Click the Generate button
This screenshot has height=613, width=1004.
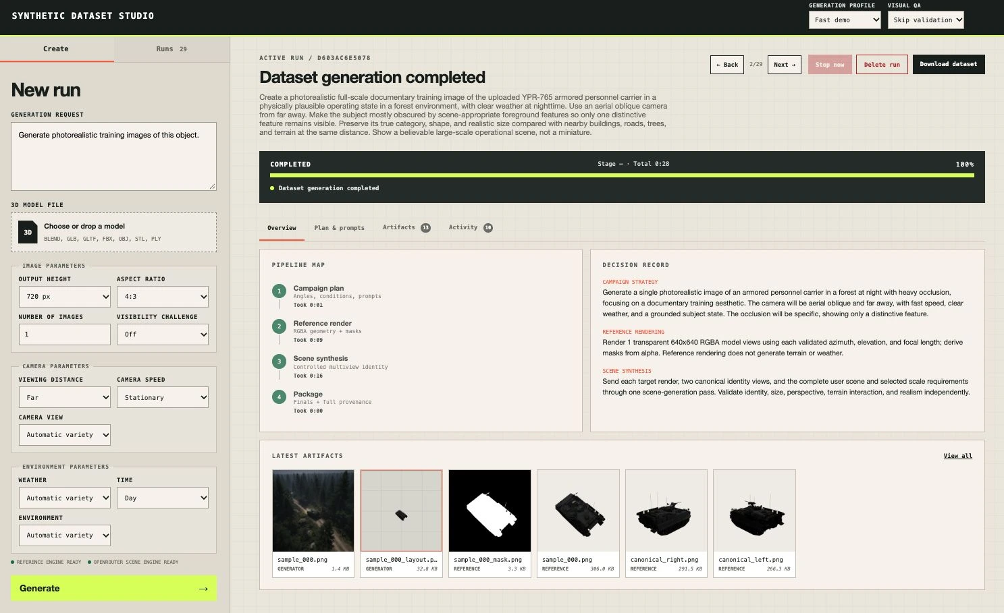[113, 589]
